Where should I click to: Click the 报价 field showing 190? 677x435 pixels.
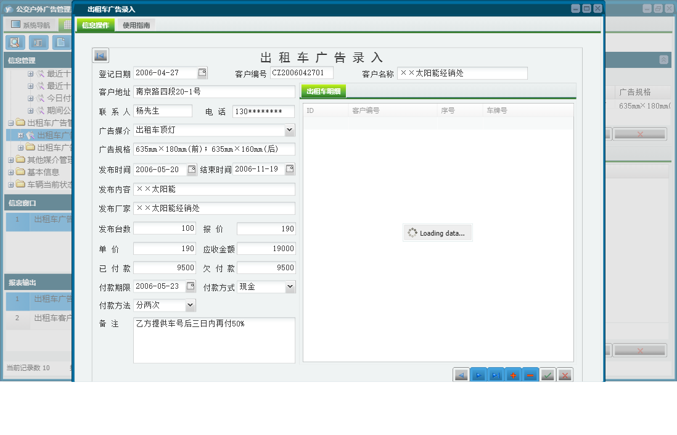click(266, 228)
